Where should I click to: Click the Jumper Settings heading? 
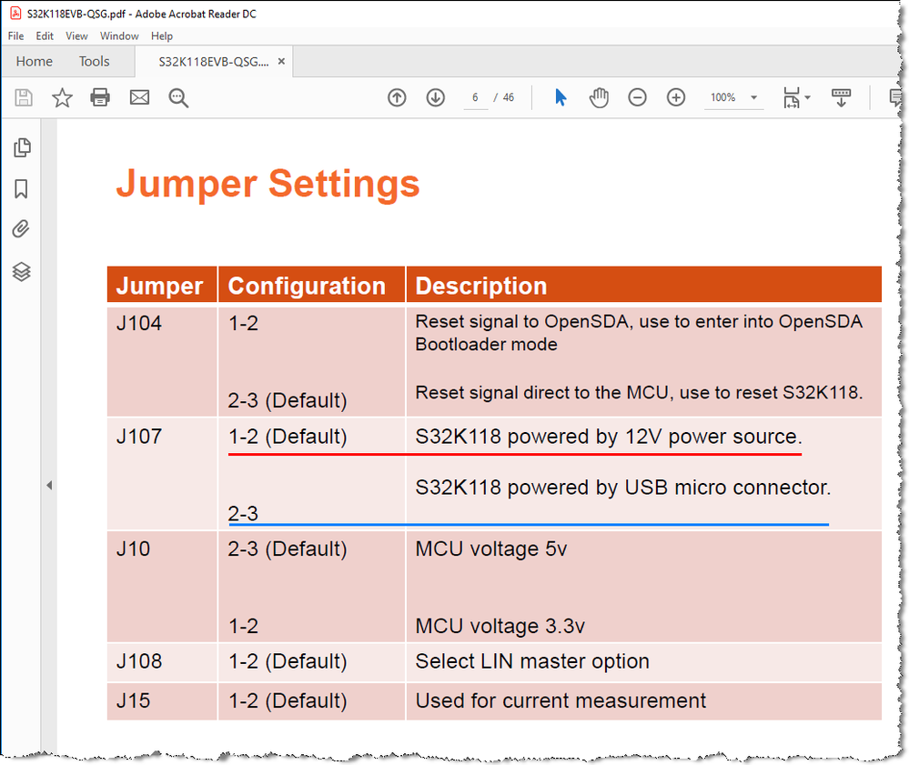[268, 184]
